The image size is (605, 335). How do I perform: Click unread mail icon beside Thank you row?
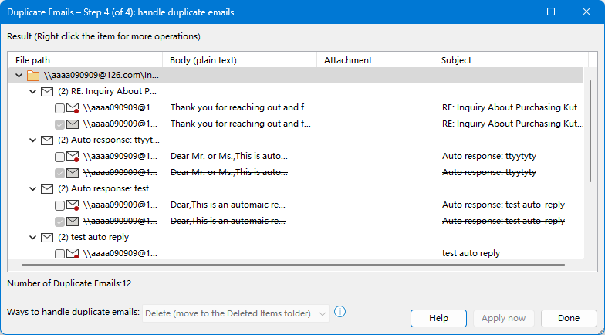tap(73, 108)
